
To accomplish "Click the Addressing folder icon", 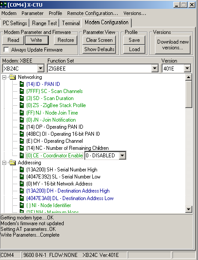I will tap(12, 163).
